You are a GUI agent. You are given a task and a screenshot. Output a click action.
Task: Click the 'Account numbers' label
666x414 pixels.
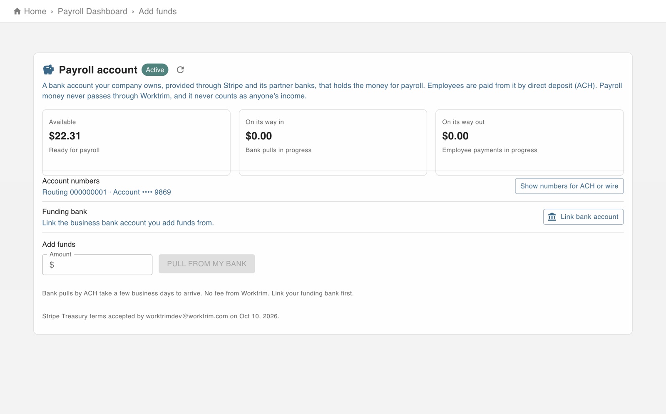[x=71, y=181]
